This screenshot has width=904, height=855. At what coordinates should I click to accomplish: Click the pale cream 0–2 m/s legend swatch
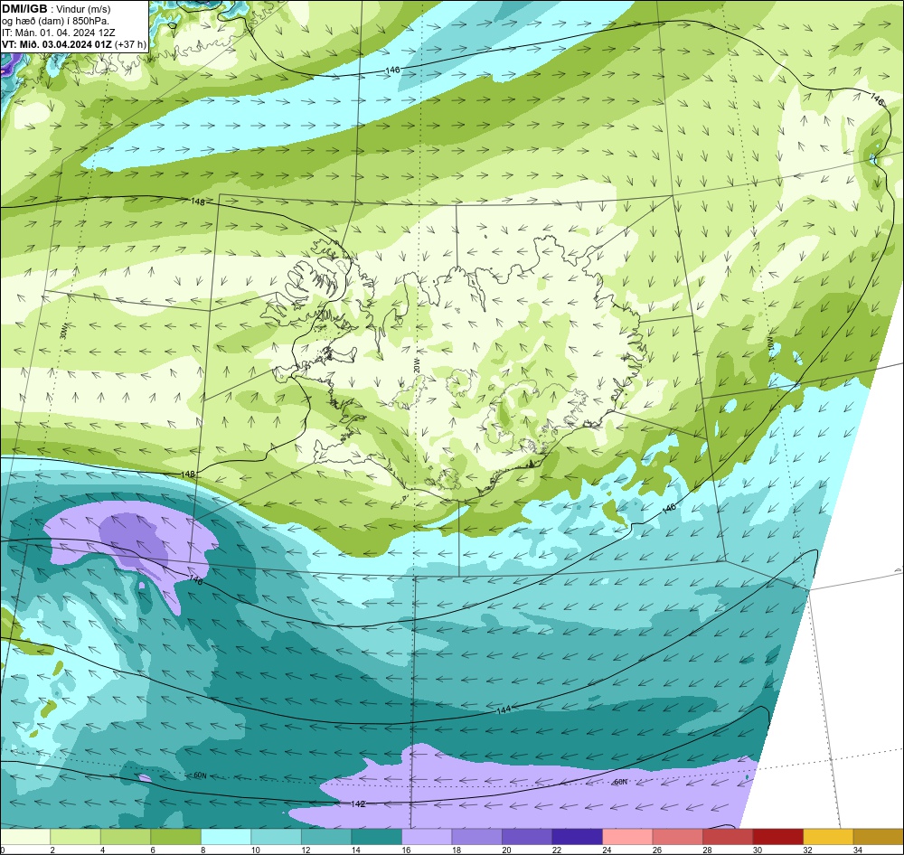(25, 836)
